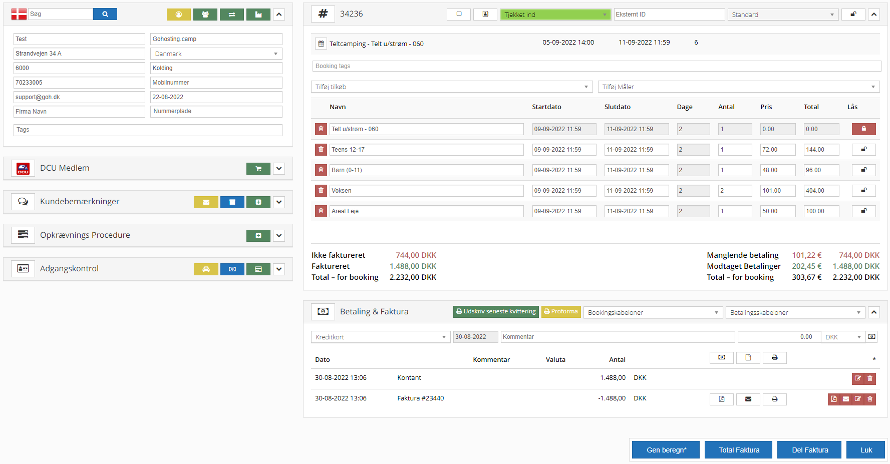This screenshot has height=464, width=890.
Task: Open the Kreditkort payment method dropdown
Action: point(380,337)
